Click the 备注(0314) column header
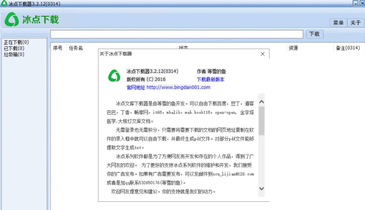Screen dimensions: 365x210 click(x=348, y=48)
